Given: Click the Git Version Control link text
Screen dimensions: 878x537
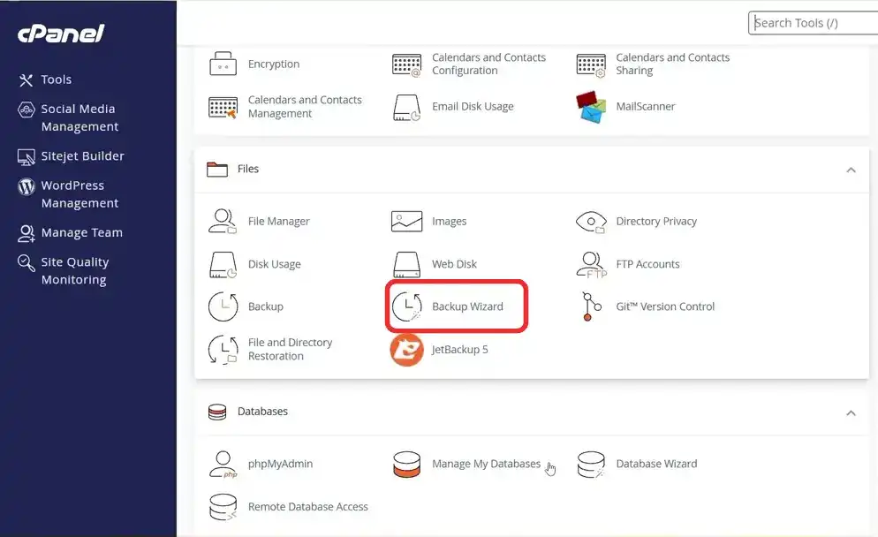Looking at the screenshot, I should click(665, 306).
